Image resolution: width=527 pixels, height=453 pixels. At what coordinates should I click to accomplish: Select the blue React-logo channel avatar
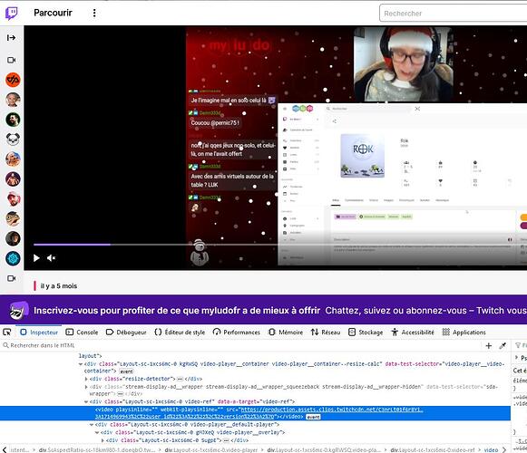click(13, 258)
